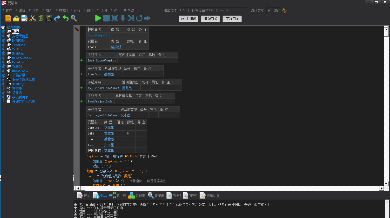Cut selection with the scissors icon
The width and height of the screenshot is (390, 218).
pos(32,18)
